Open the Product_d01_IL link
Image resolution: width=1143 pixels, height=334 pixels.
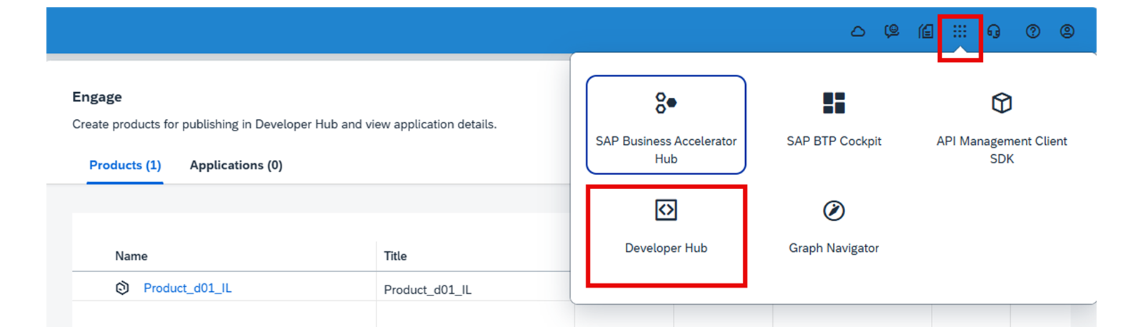(x=187, y=288)
